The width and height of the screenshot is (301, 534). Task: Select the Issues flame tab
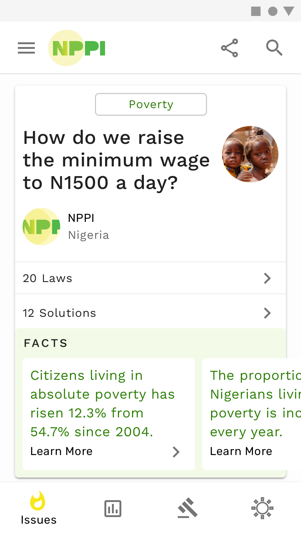pos(38,508)
